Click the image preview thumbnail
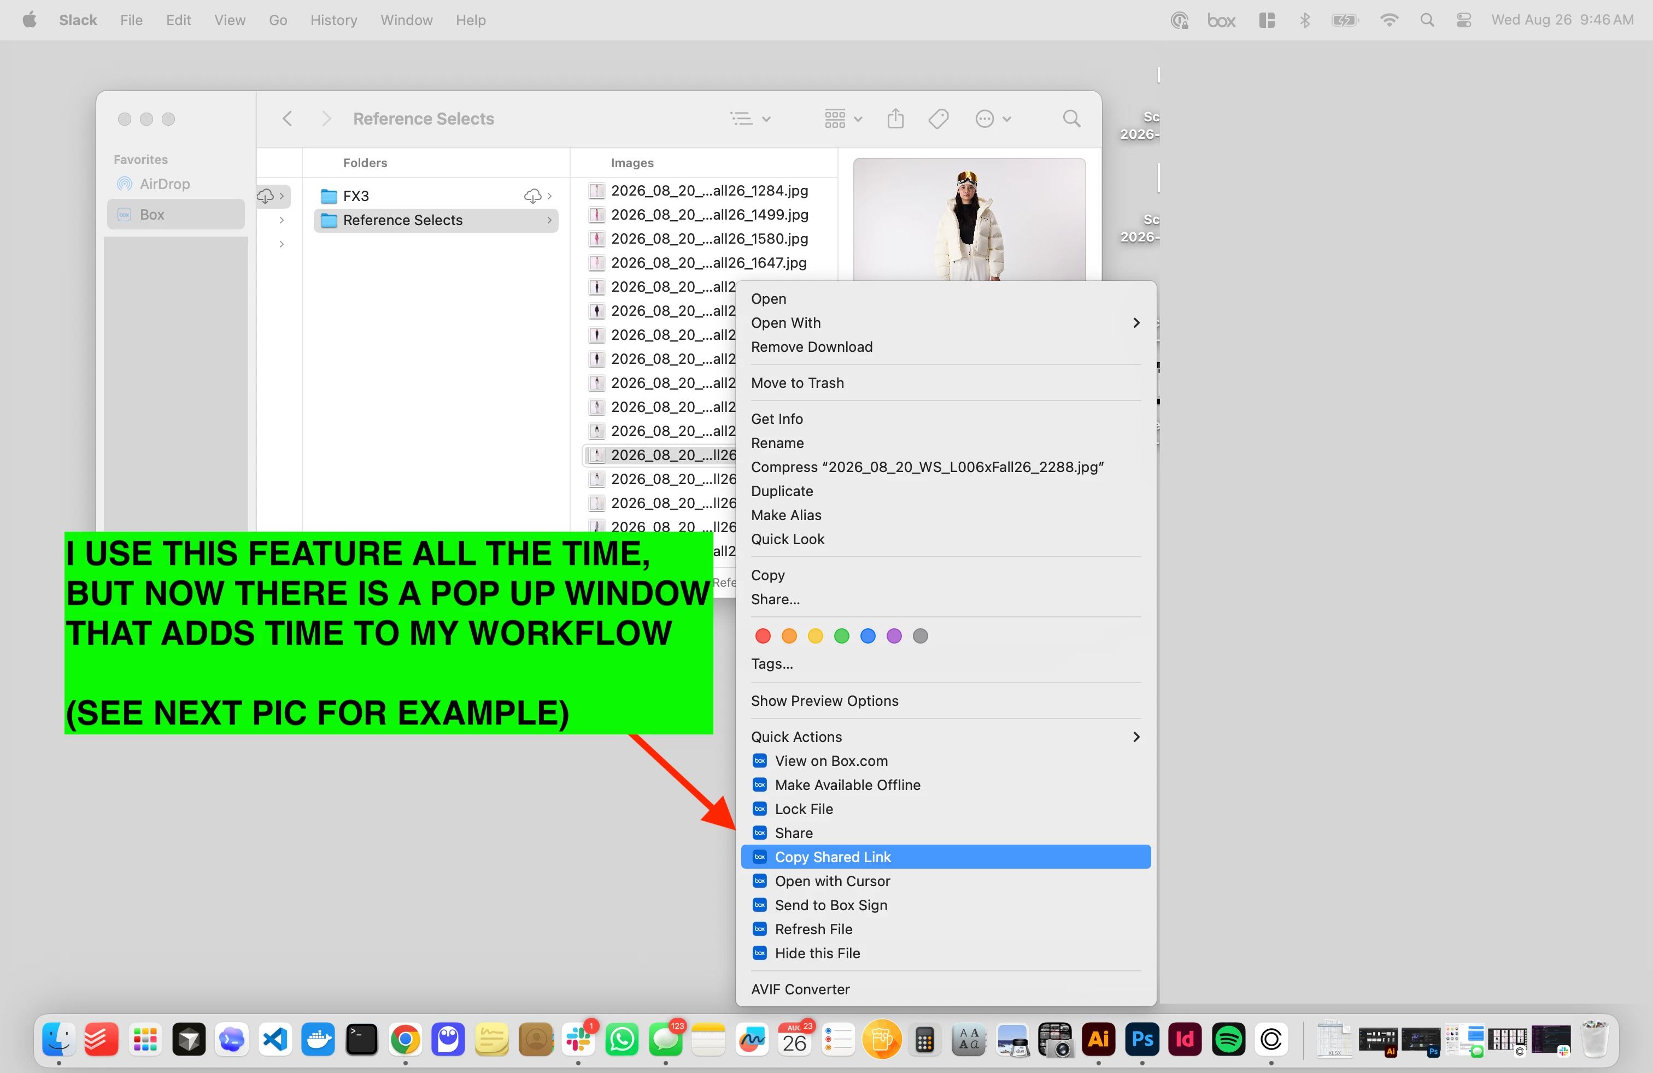The height and width of the screenshot is (1073, 1653). pyautogui.click(x=969, y=219)
